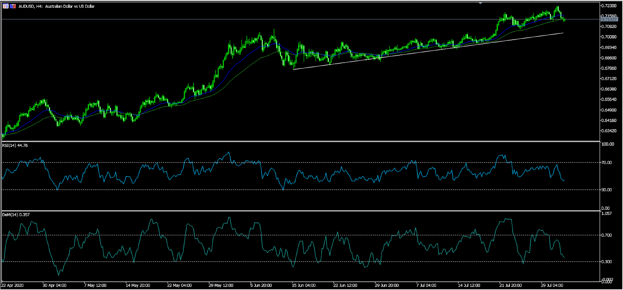The image size is (623, 290).
Task: Click the 0.69340 price axis label
Action: pyautogui.click(x=609, y=47)
